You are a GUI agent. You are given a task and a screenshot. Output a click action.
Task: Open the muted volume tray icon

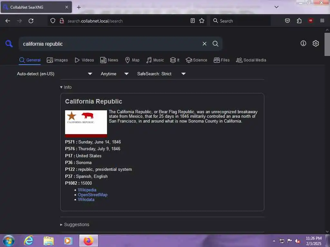tap(297, 241)
